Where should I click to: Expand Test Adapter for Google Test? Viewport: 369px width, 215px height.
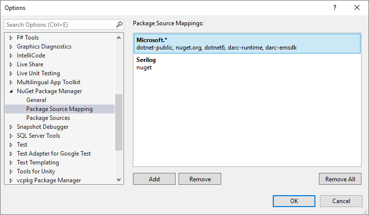[11, 154]
